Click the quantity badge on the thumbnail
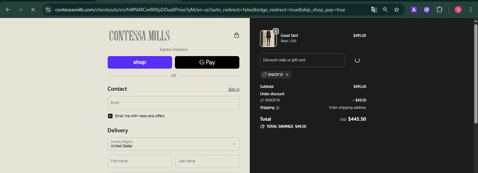Screen dimensions: 478x173 coord(276,31)
